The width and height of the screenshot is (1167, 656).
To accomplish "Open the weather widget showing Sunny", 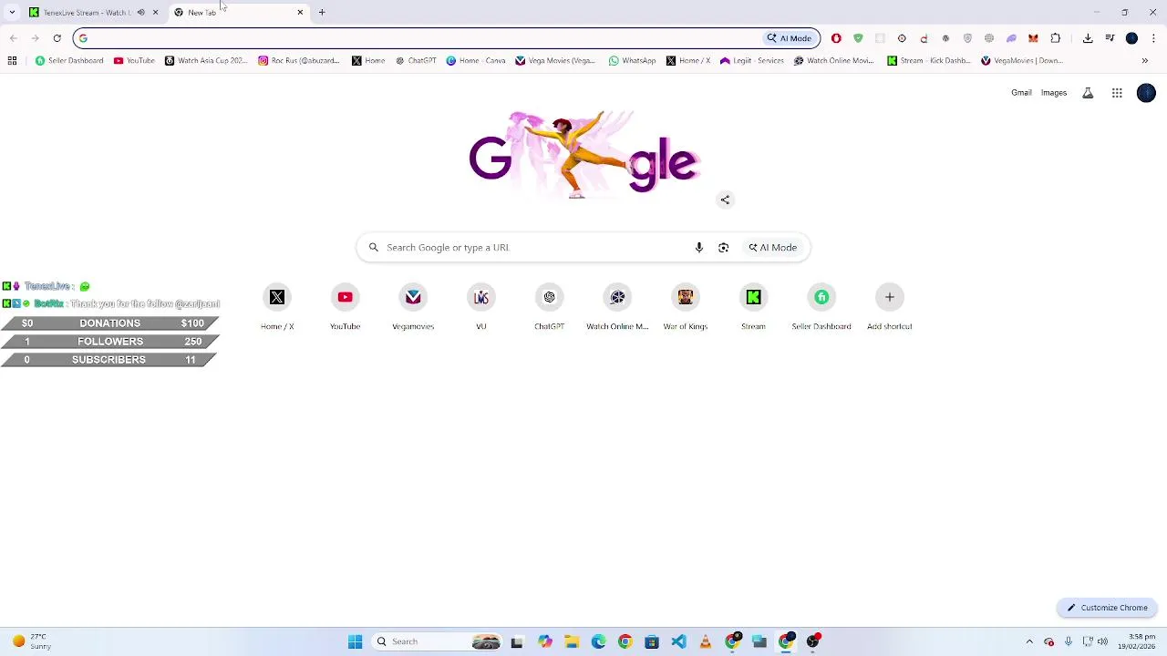I will click(32, 641).
